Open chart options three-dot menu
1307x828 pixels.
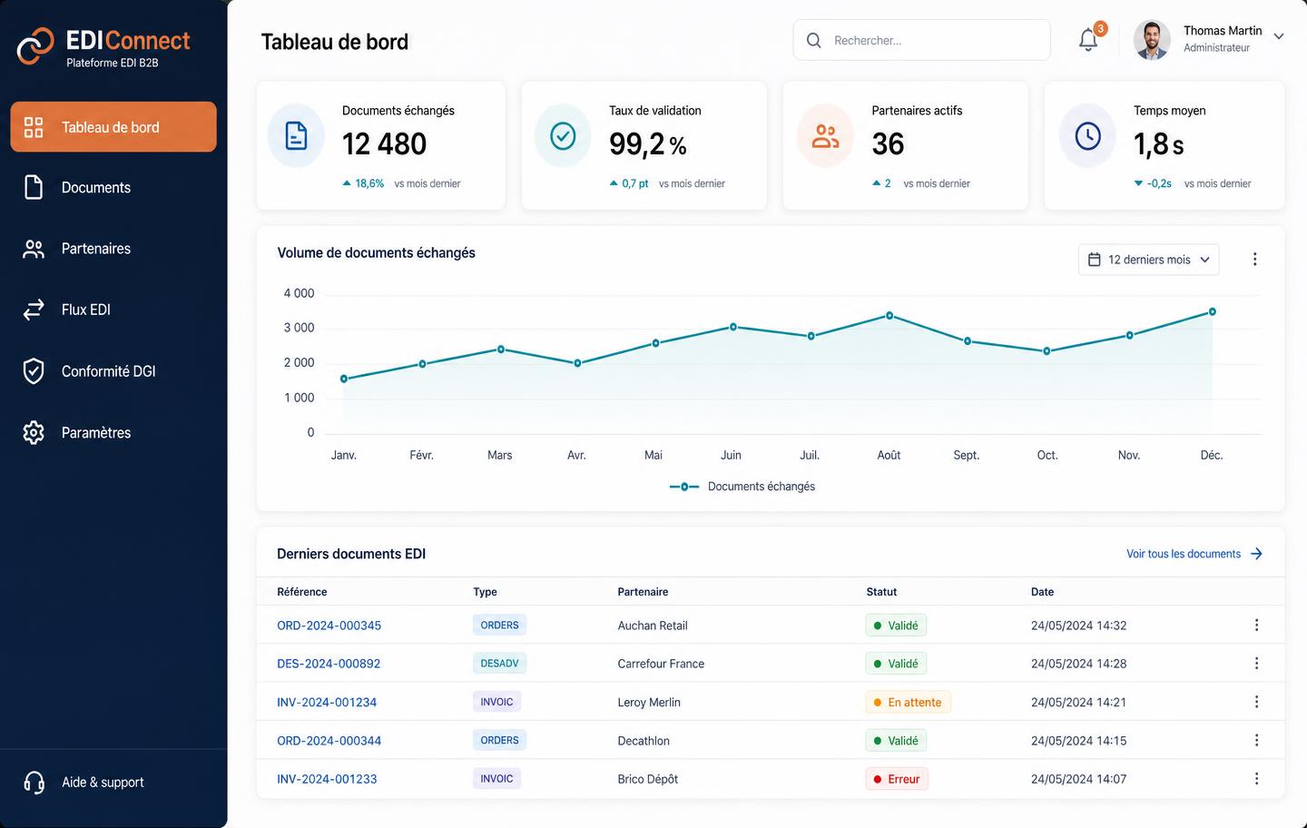pos(1254,260)
